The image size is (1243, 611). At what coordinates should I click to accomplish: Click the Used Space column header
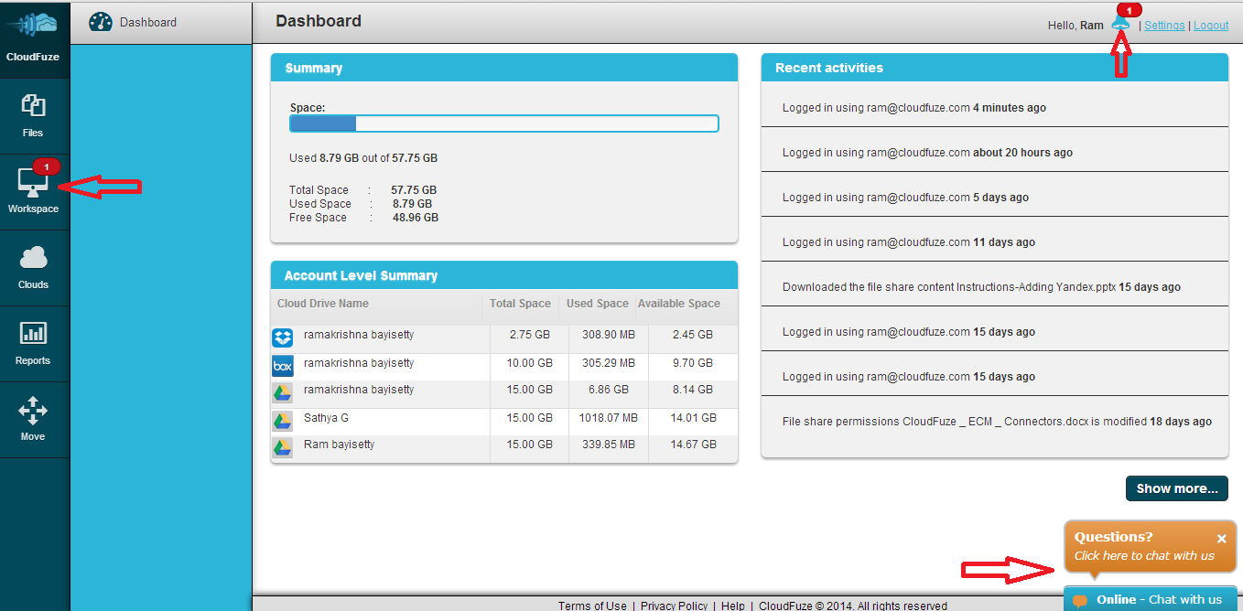(x=598, y=304)
